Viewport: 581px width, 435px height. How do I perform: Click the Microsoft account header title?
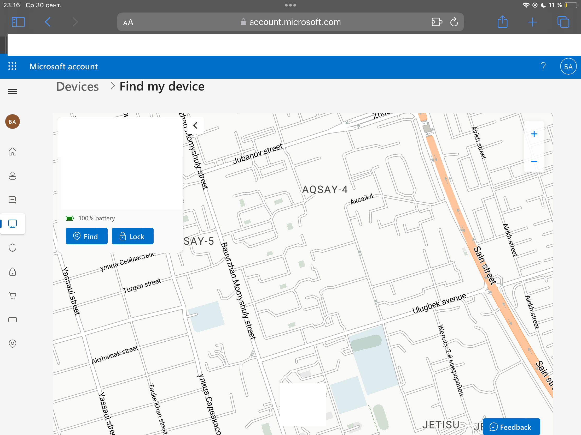63,66
